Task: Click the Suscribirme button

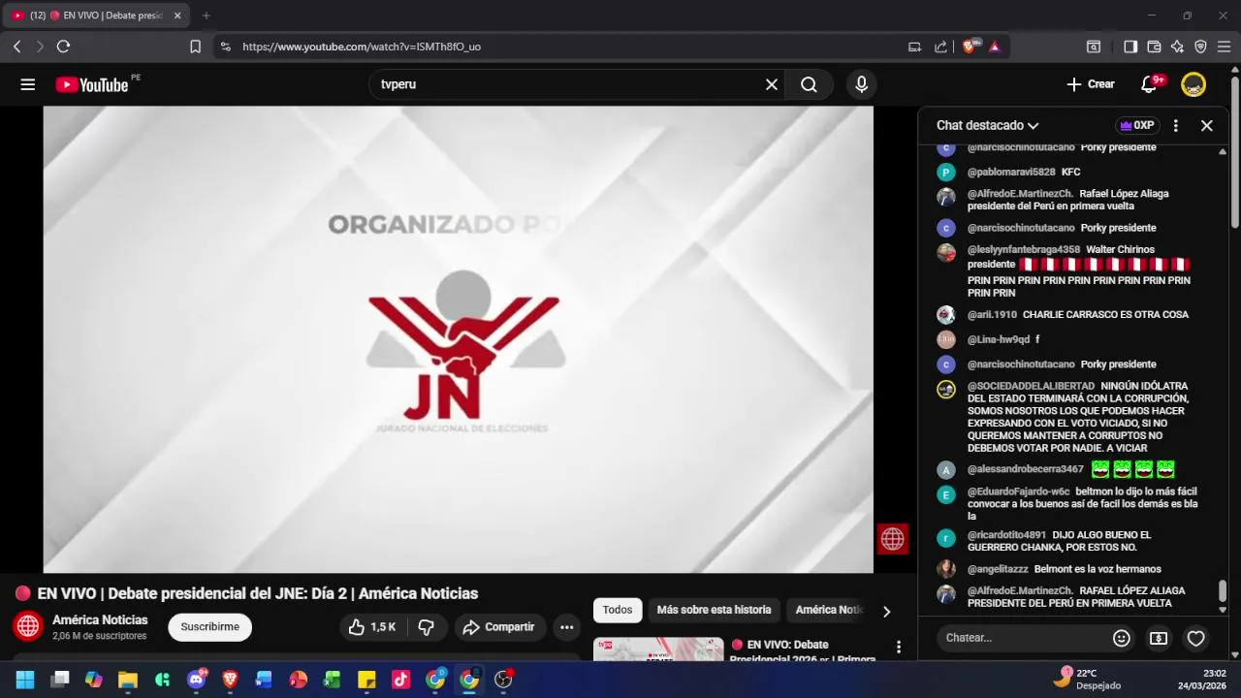Action: [209, 627]
